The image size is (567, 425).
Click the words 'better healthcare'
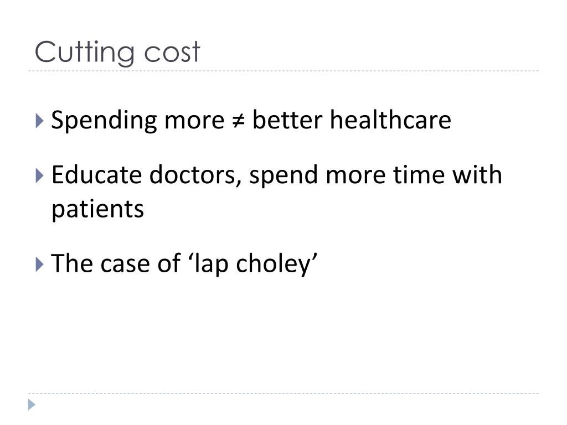click(352, 120)
